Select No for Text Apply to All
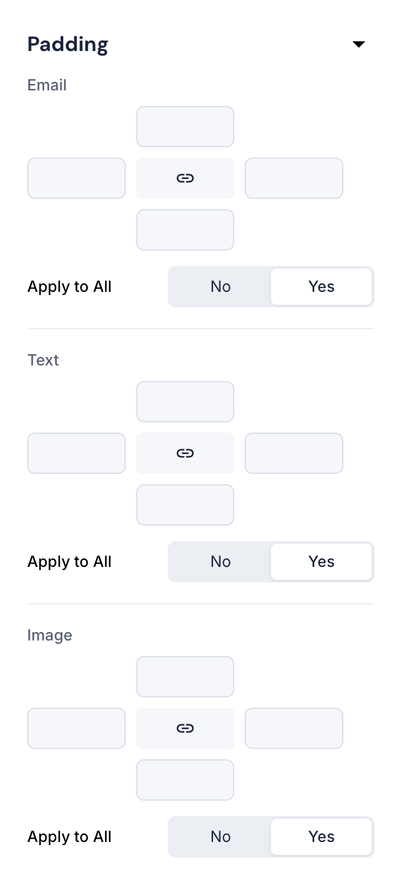Viewport: 404px width, 882px height. pyautogui.click(x=220, y=562)
